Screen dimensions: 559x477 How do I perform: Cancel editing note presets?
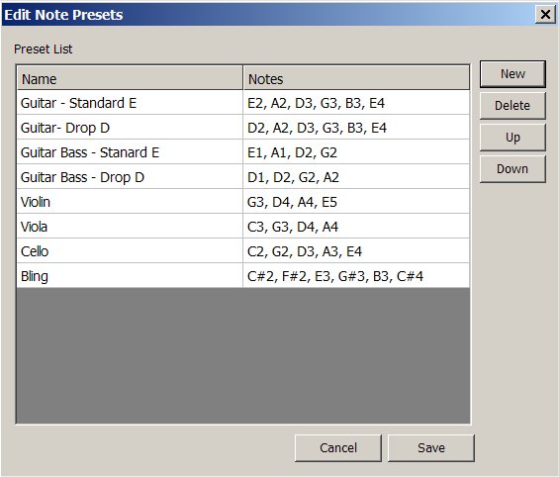click(338, 447)
